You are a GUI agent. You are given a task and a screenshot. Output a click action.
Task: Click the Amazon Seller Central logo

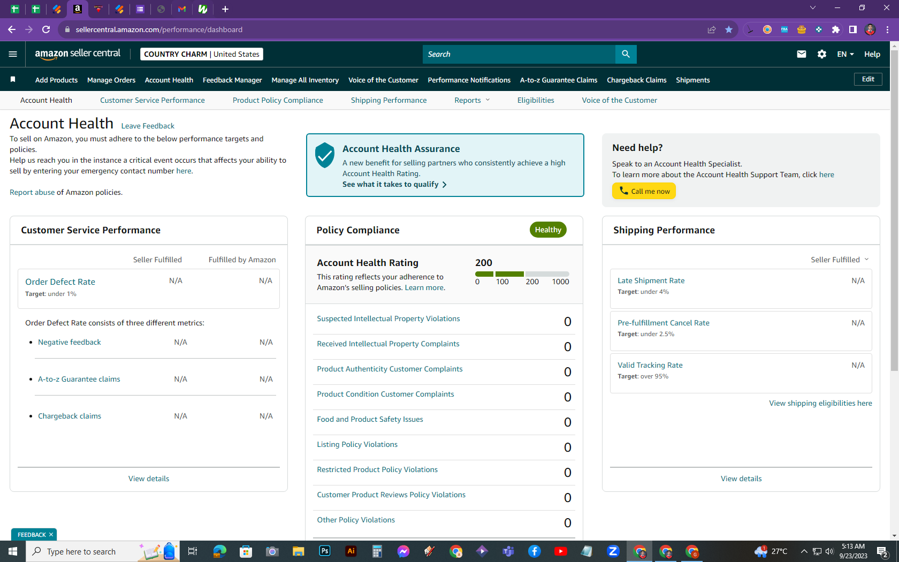pos(78,54)
